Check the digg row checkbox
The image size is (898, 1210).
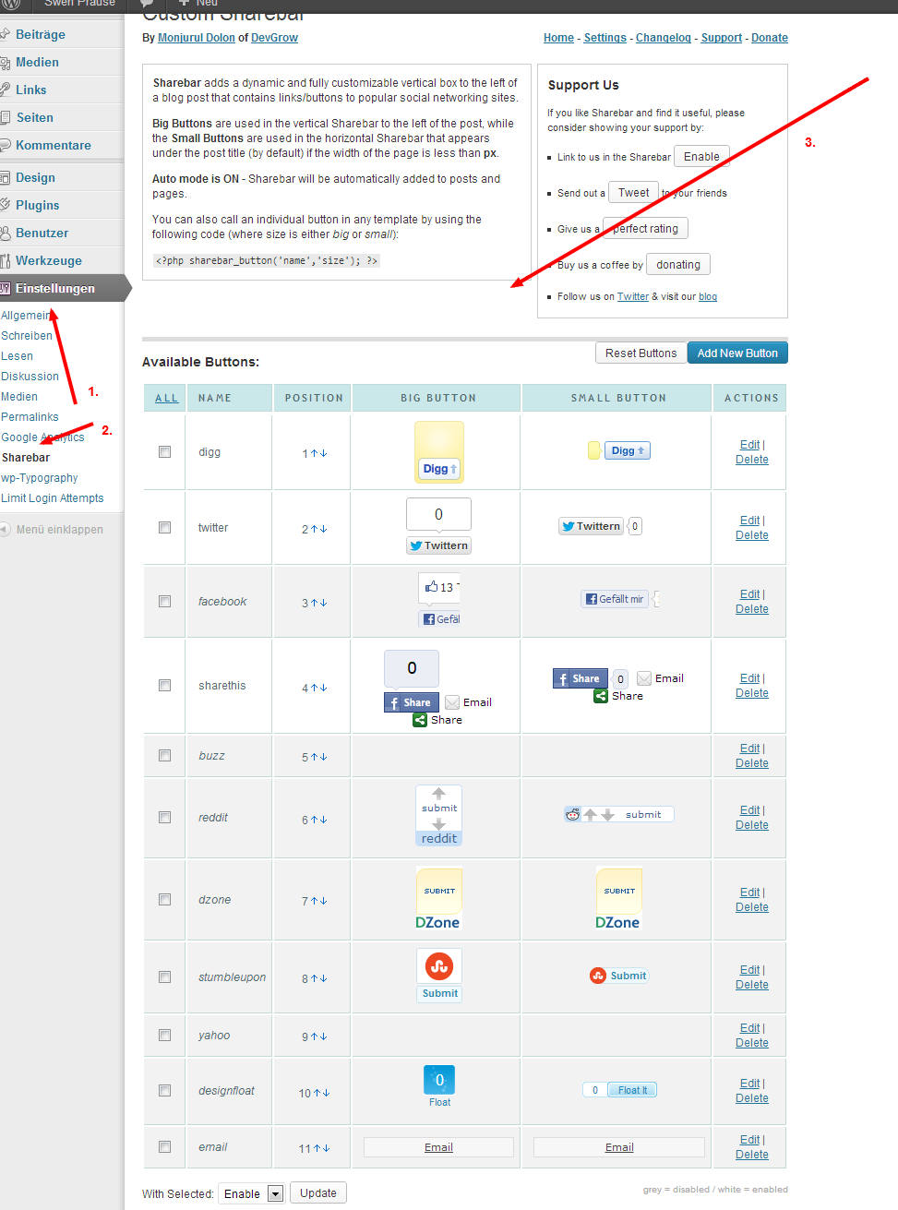coord(165,452)
